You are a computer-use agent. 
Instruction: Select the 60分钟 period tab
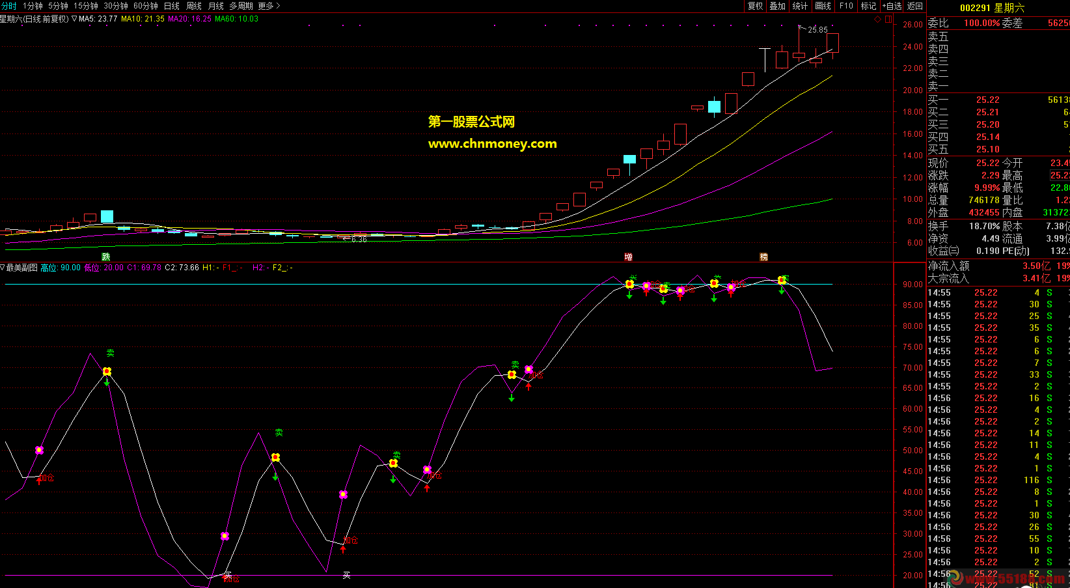pos(146,6)
